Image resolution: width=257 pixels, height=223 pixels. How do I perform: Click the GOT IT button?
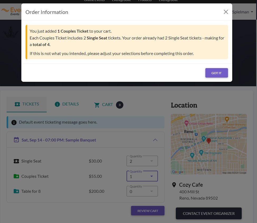tap(216, 73)
